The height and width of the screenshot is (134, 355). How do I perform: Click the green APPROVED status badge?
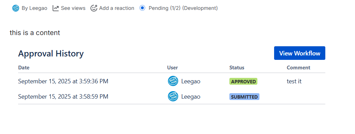243,81
